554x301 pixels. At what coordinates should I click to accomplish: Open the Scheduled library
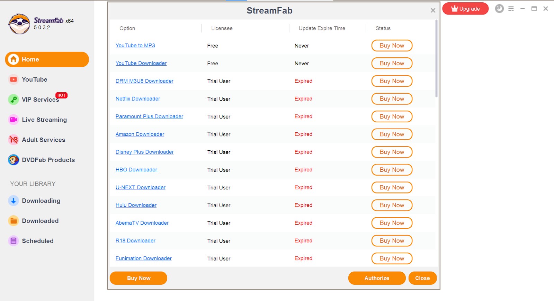(x=38, y=241)
